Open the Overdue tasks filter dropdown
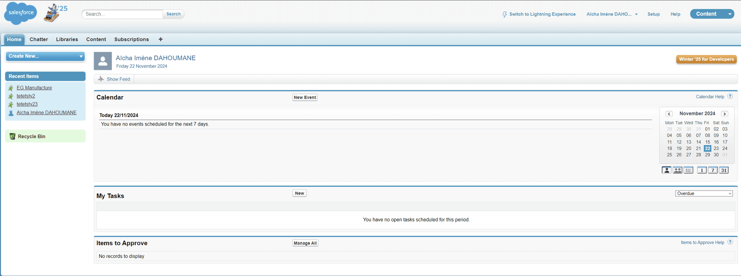The image size is (741, 276). (x=704, y=193)
